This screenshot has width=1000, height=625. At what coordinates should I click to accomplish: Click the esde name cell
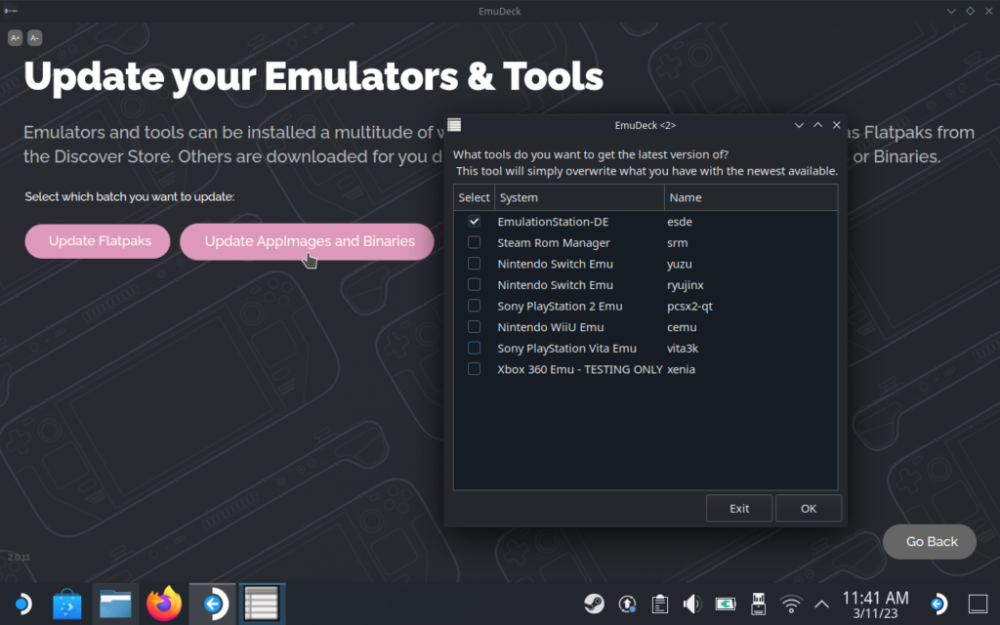[x=680, y=222]
